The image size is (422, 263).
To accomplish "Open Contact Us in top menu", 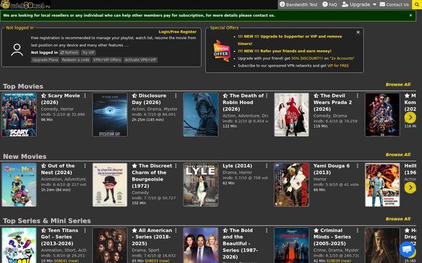I will pos(394,5).
